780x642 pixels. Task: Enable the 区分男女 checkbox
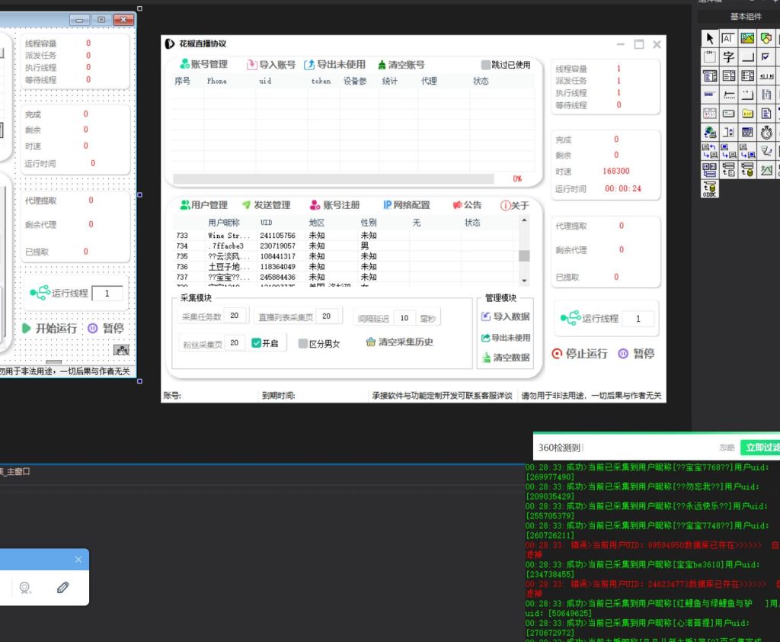pos(303,344)
